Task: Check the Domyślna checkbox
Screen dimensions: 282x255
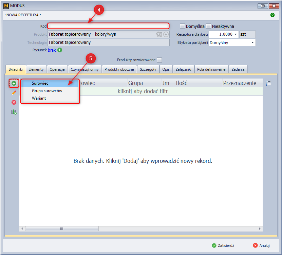Action: click(x=182, y=26)
